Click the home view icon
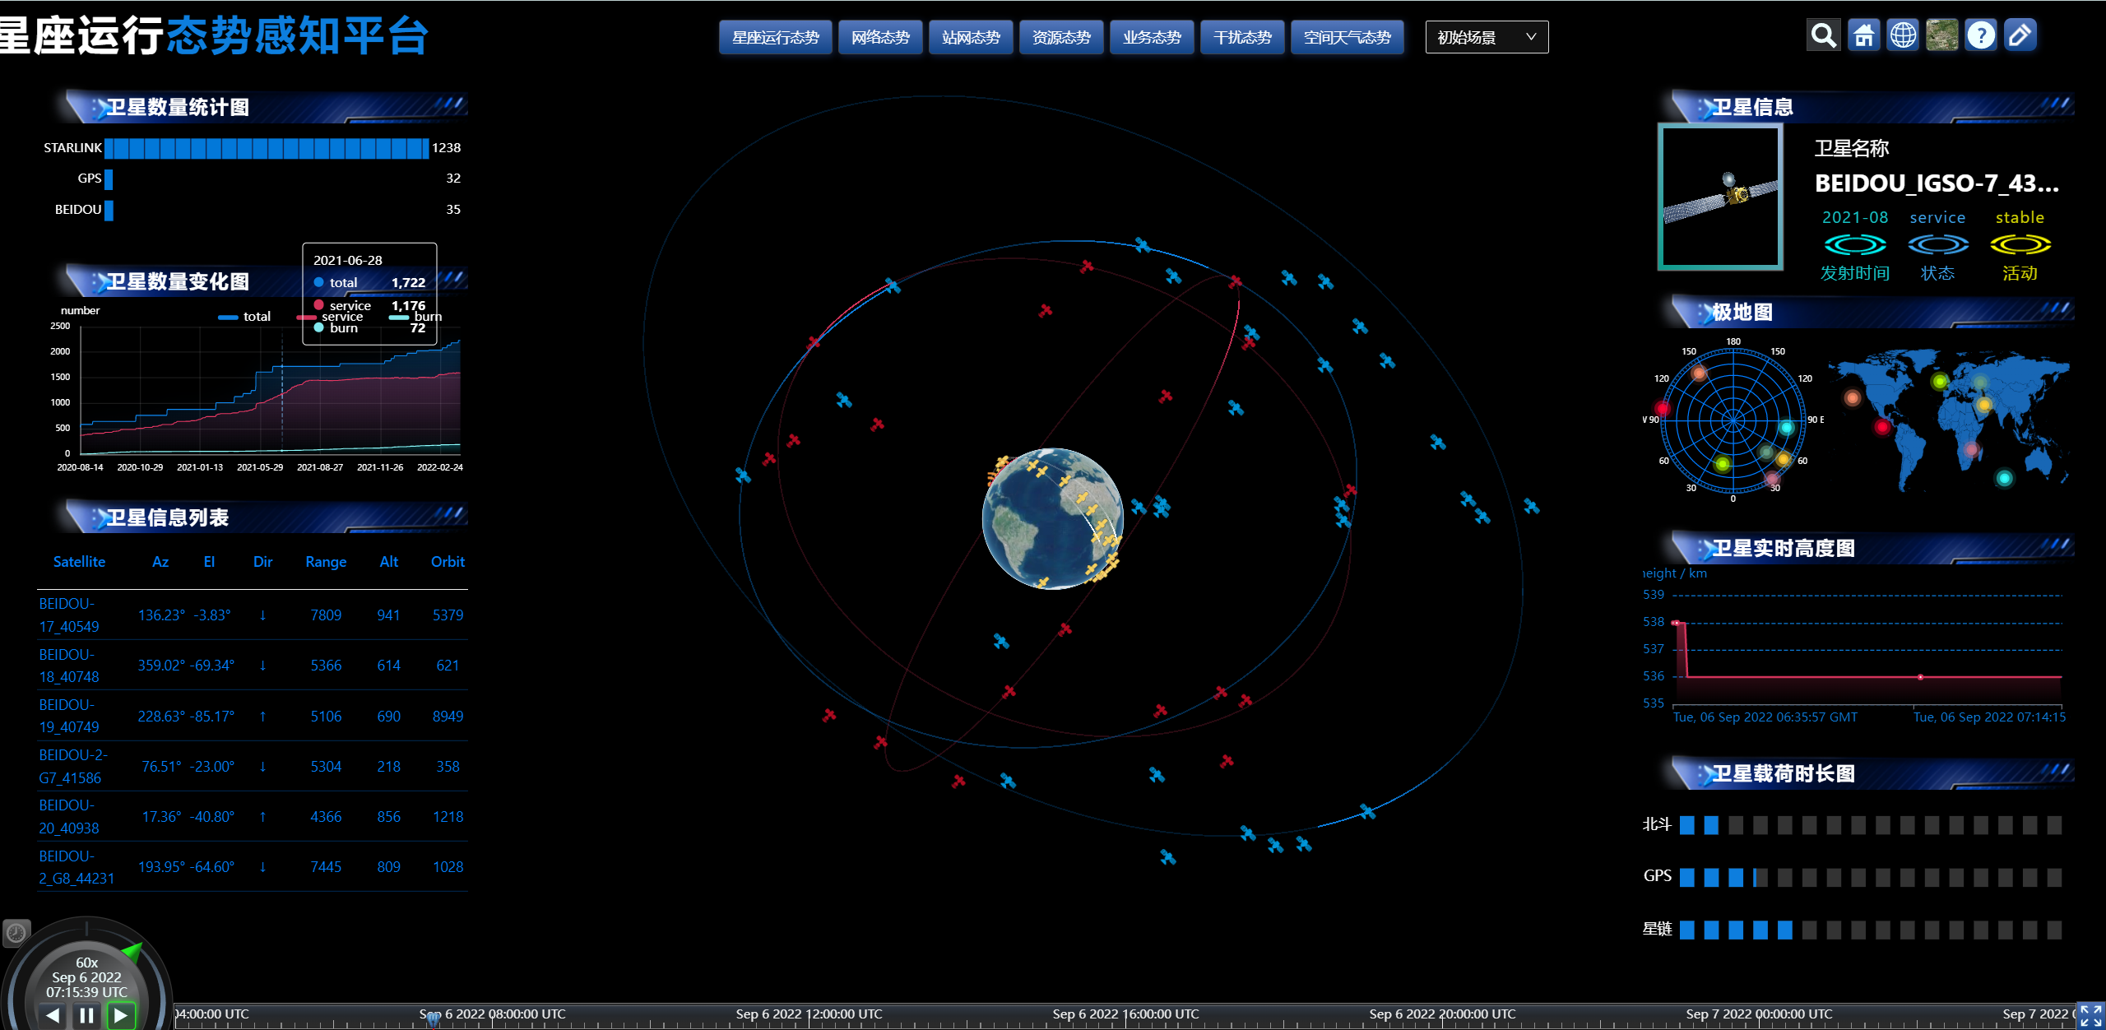The image size is (2106, 1030). (1863, 36)
